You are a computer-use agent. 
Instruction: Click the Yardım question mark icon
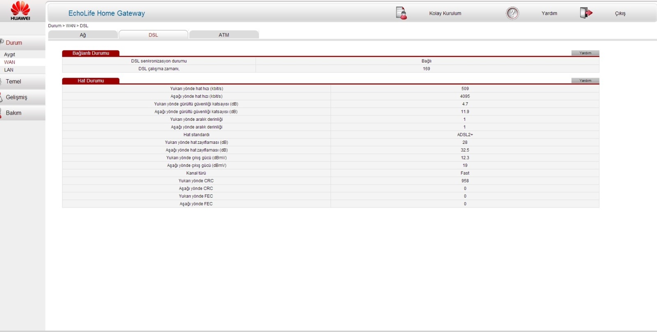(x=512, y=13)
